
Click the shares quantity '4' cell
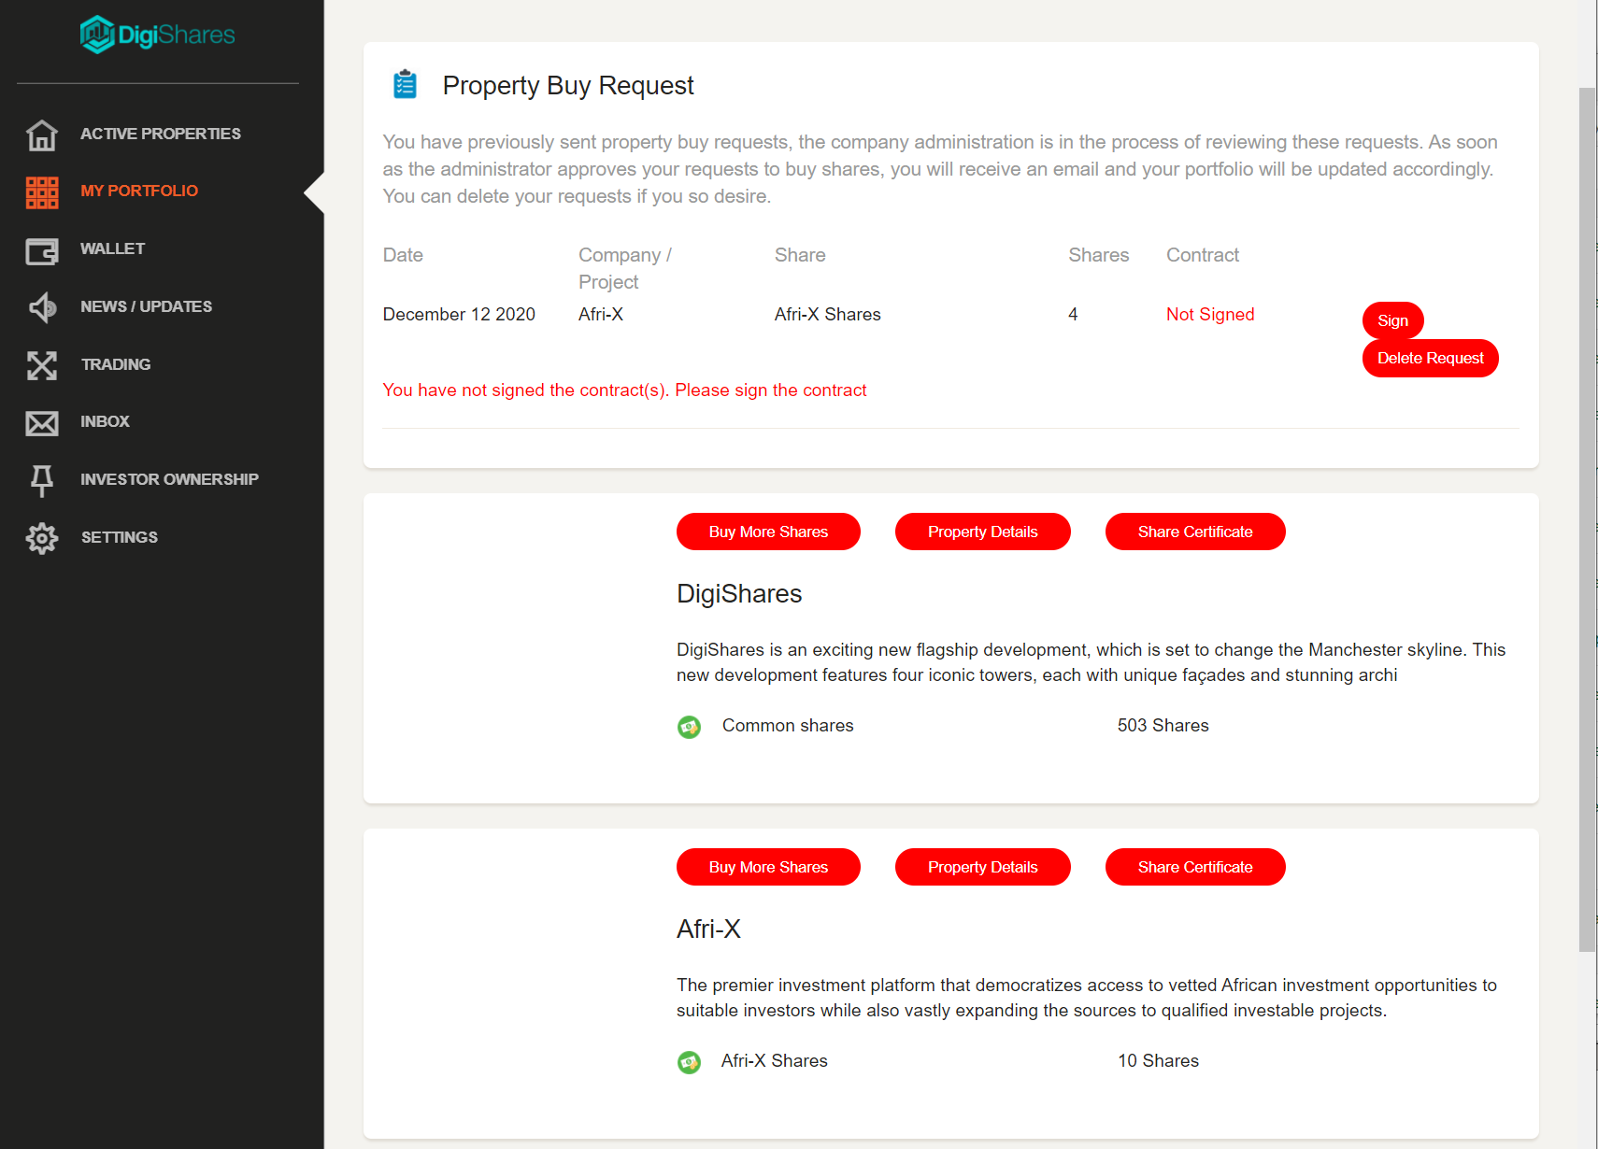[1073, 315]
